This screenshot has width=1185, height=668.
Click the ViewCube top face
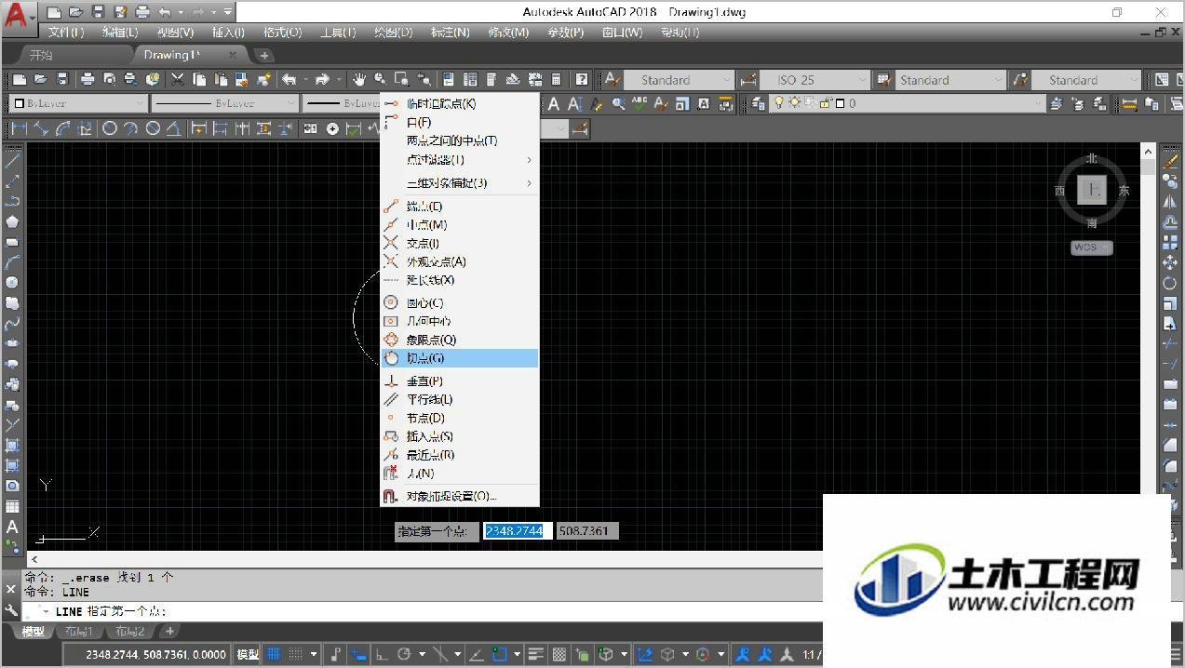point(1092,190)
